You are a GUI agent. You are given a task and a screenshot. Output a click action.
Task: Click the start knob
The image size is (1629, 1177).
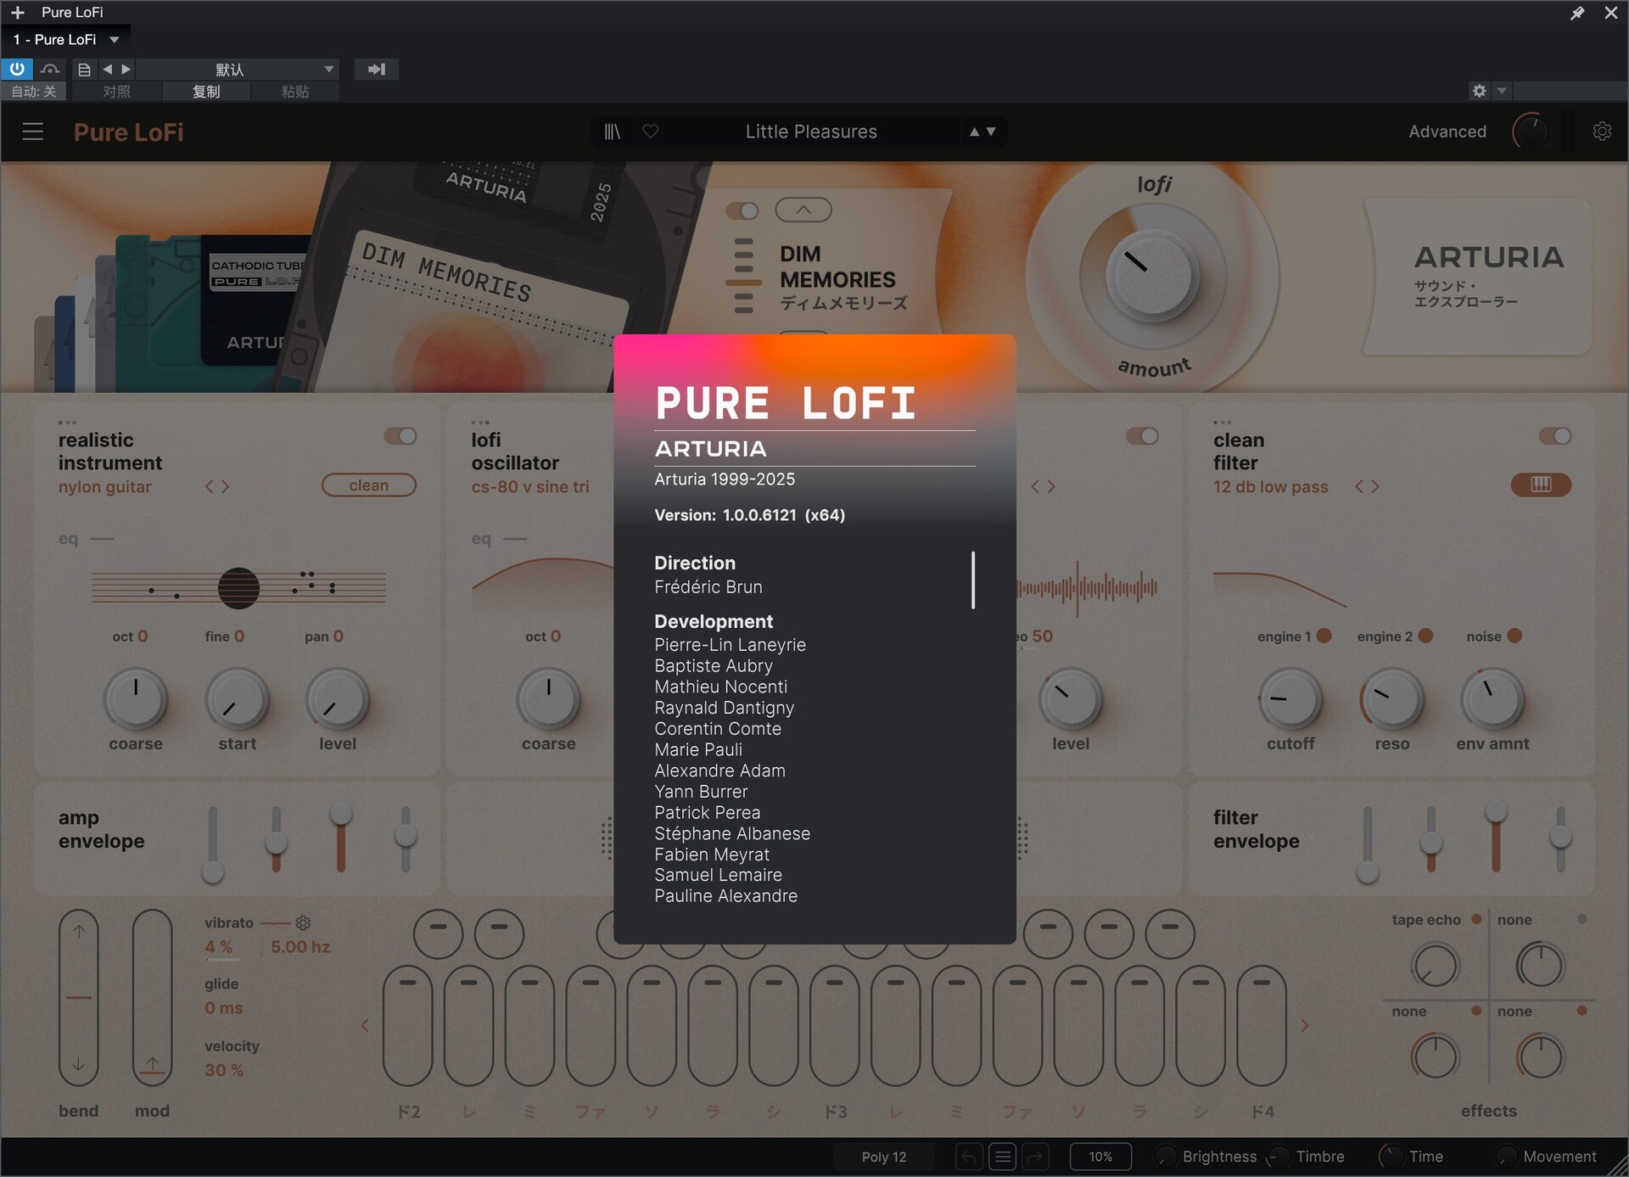tap(238, 699)
